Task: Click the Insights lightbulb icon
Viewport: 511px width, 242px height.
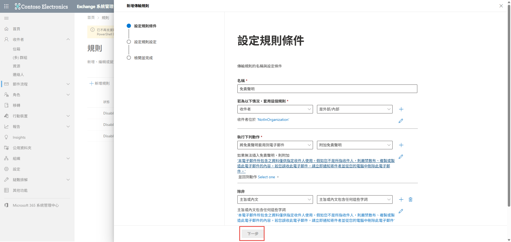Action: [x=6, y=137]
